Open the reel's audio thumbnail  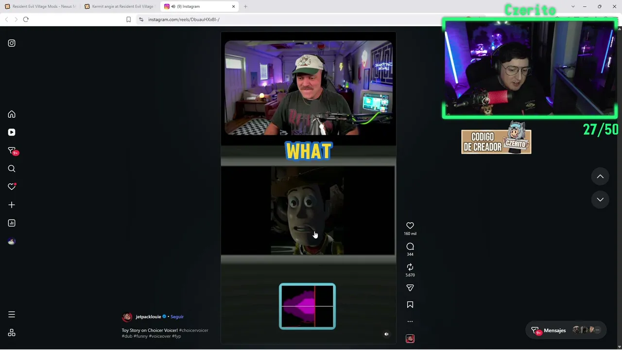[x=410, y=338]
